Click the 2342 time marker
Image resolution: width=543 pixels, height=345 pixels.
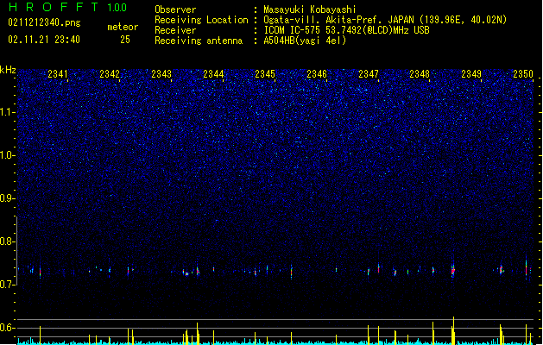[110, 74]
